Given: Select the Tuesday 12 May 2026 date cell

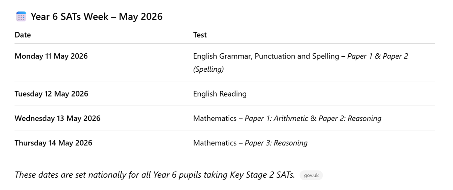Looking at the screenshot, I should [51, 94].
